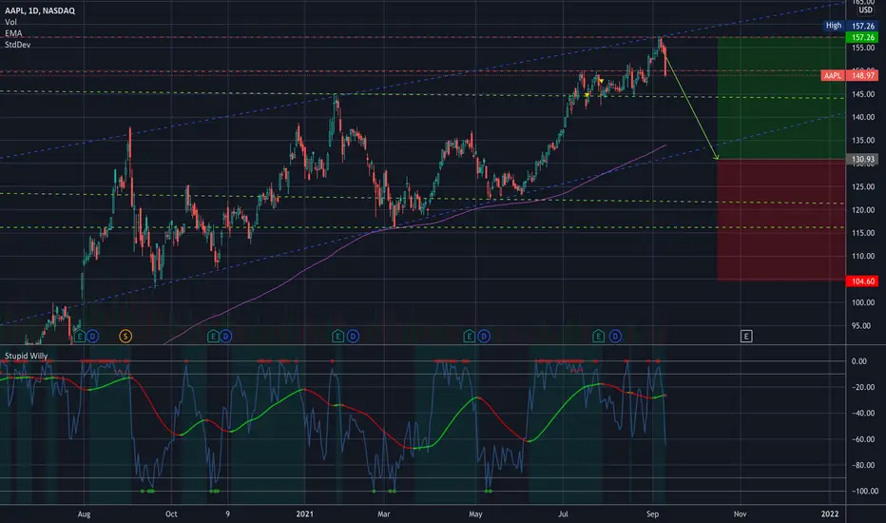Click the red 104.60 stop price label
This screenshot has width=886, height=523.
(x=862, y=281)
